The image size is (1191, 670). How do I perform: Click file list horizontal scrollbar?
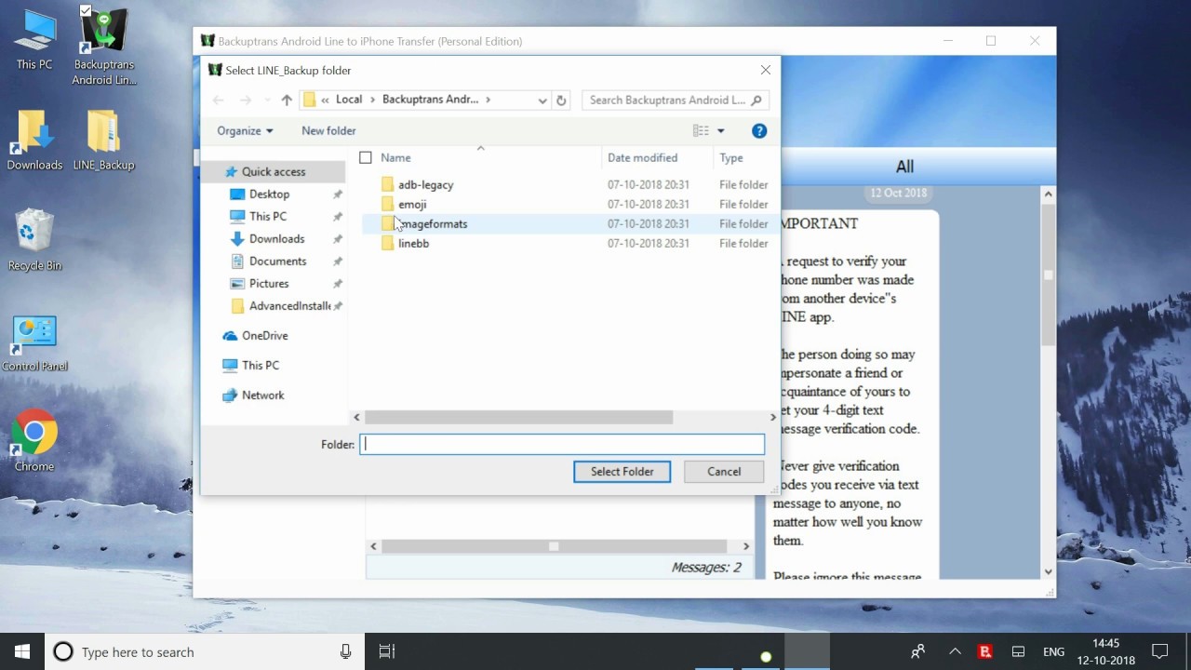coord(518,418)
